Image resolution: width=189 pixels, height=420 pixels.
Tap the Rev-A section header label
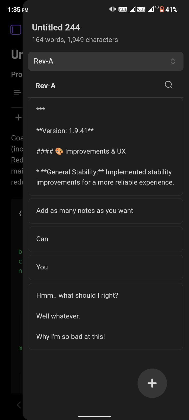coord(45,86)
